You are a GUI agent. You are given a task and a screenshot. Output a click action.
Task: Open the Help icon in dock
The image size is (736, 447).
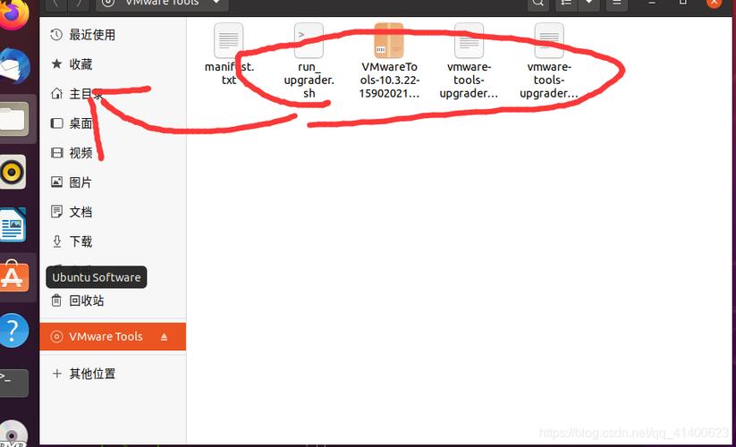pos(13,330)
